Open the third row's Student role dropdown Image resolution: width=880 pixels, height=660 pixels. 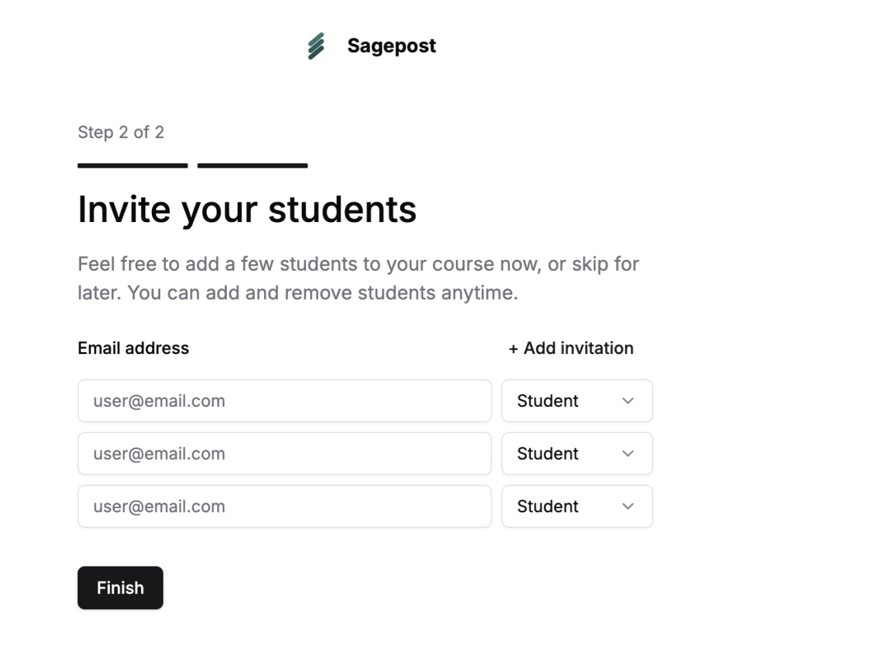point(576,507)
